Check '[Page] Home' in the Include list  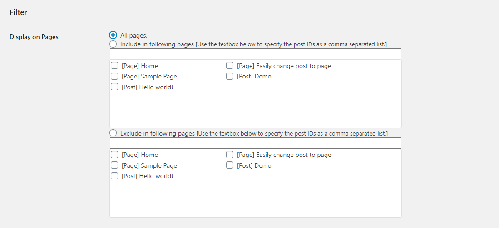click(x=114, y=66)
